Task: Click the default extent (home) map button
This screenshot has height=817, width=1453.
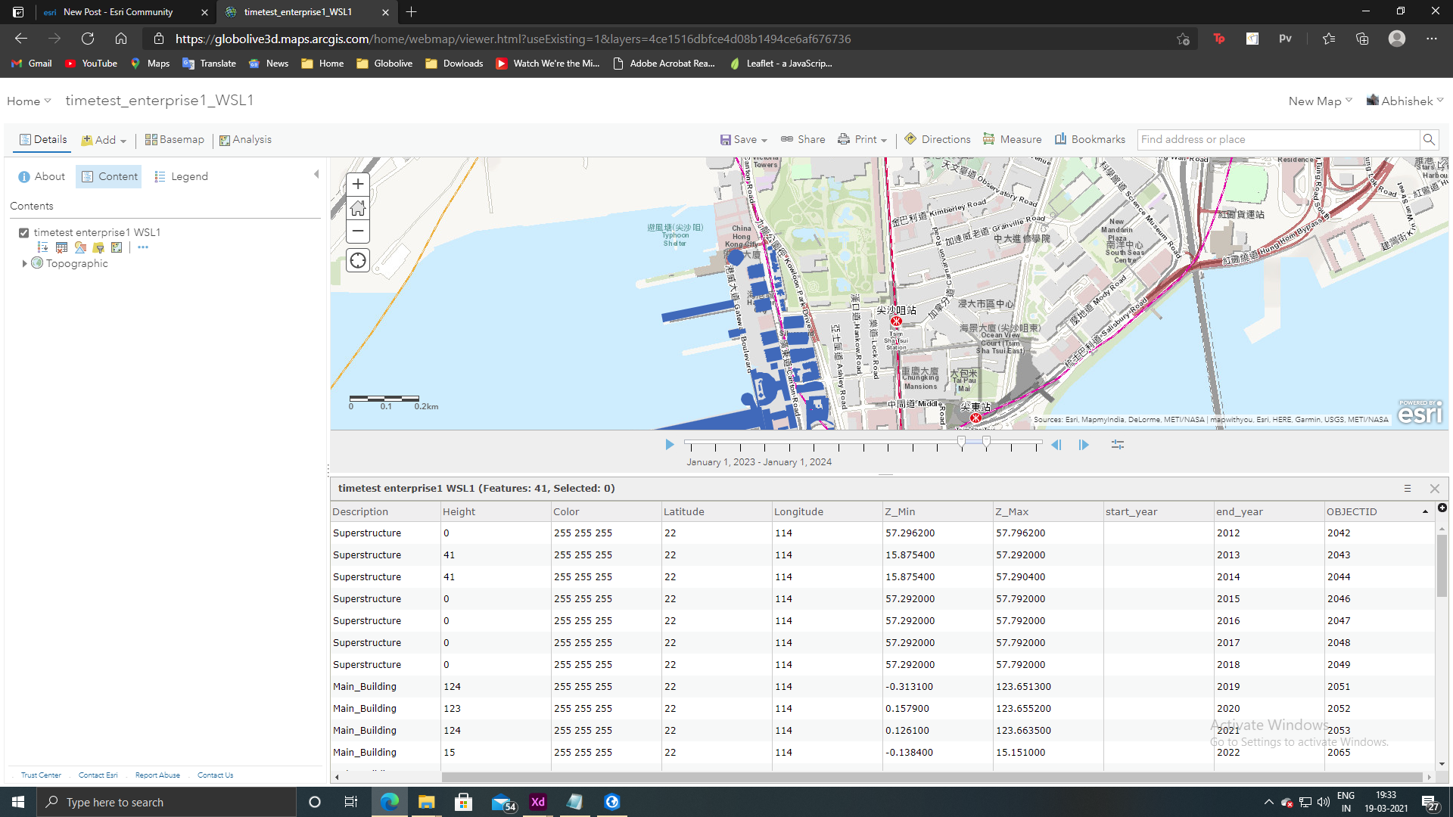Action: click(x=357, y=208)
